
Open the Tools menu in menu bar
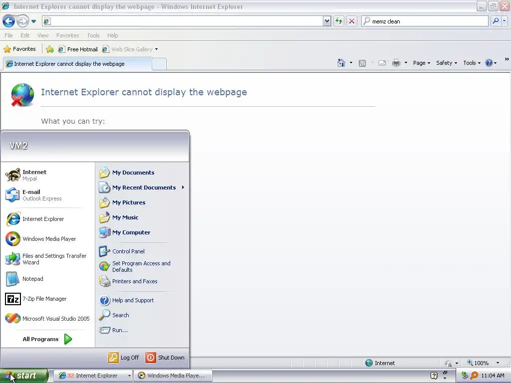click(x=93, y=35)
